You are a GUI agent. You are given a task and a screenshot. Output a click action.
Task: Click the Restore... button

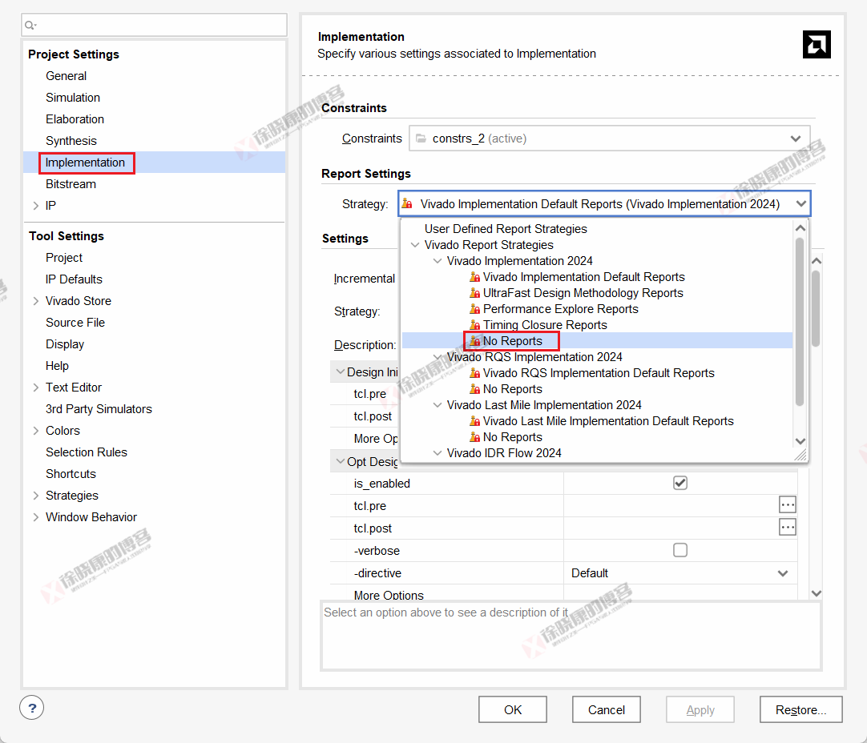[801, 710]
